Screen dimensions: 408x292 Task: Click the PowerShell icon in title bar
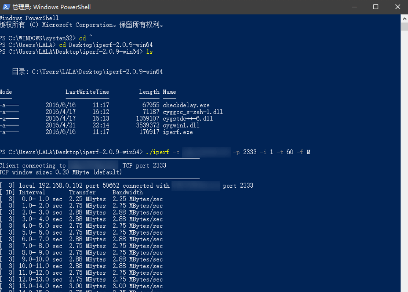(6, 7)
